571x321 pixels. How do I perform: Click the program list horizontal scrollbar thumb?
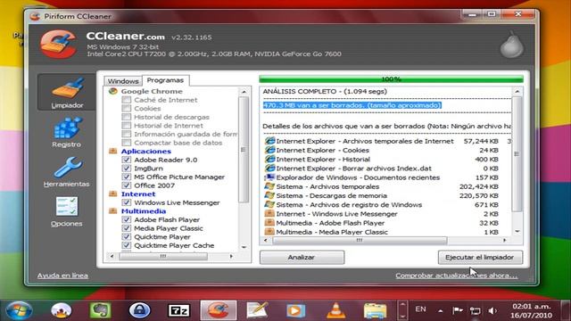[163, 257]
